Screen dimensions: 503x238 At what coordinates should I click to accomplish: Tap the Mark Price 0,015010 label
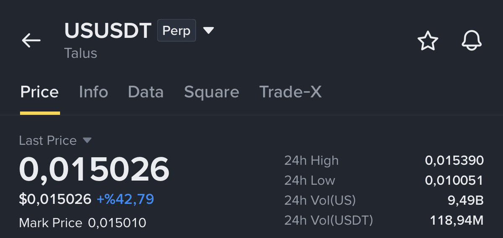[83, 223]
